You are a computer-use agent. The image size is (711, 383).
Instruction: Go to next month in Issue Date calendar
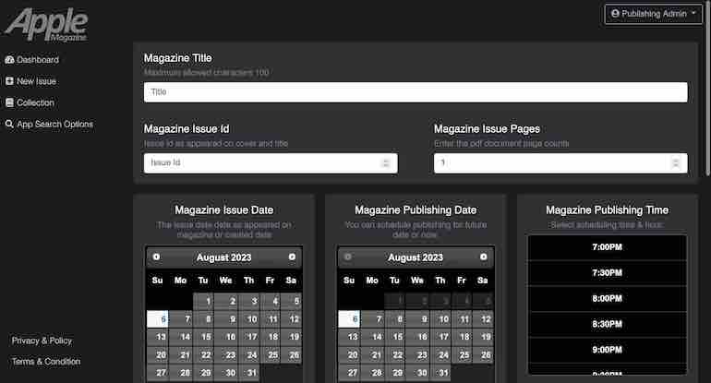tap(292, 257)
